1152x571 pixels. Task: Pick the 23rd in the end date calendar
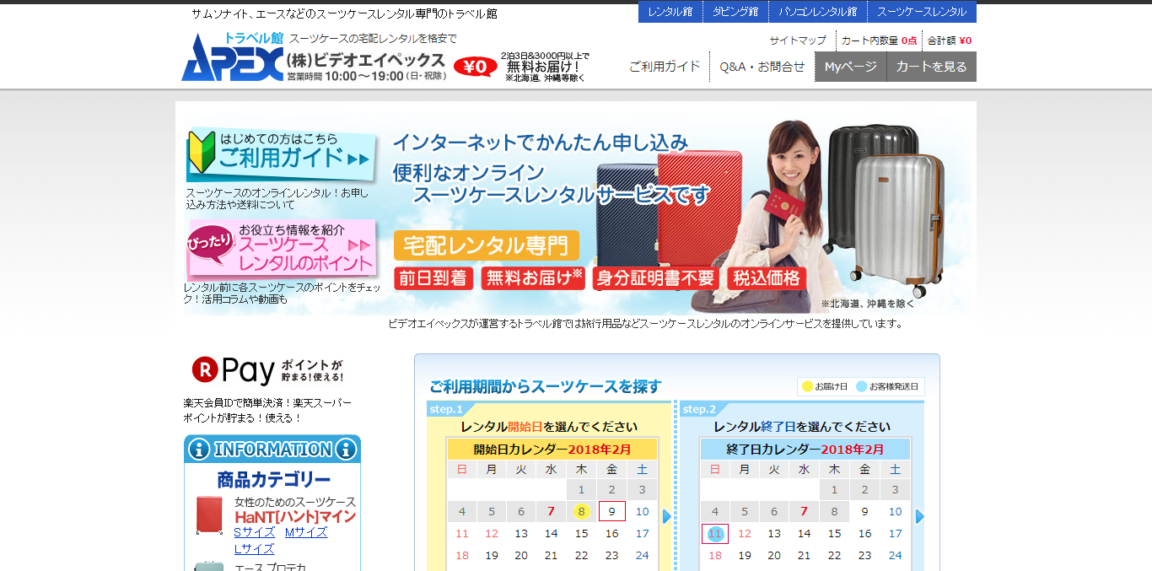(865, 555)
